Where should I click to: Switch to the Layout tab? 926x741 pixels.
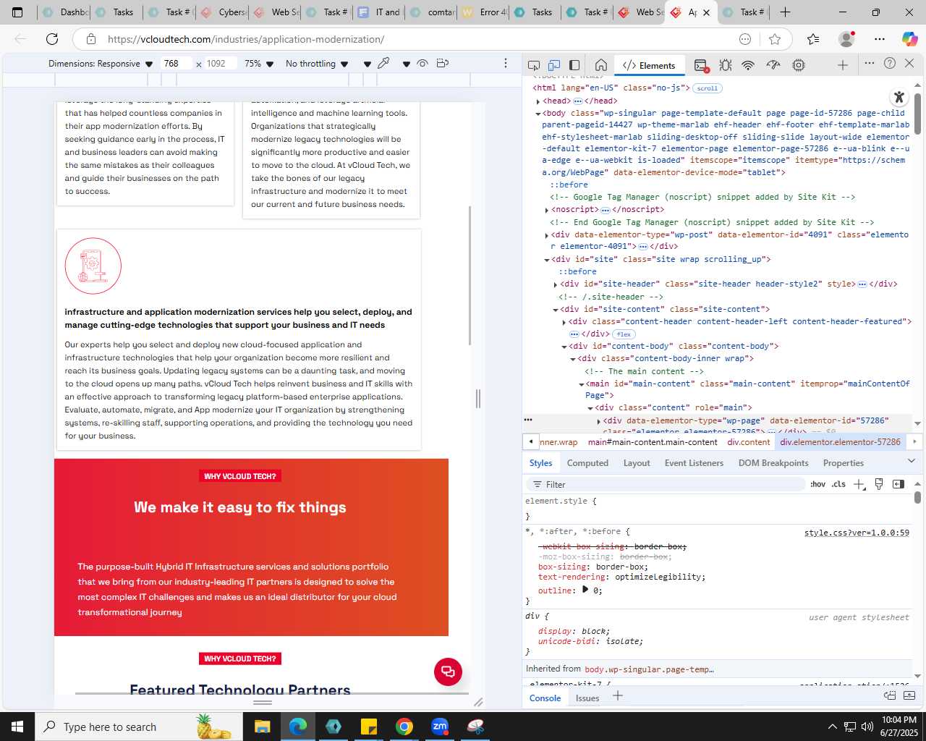point(637,463)
